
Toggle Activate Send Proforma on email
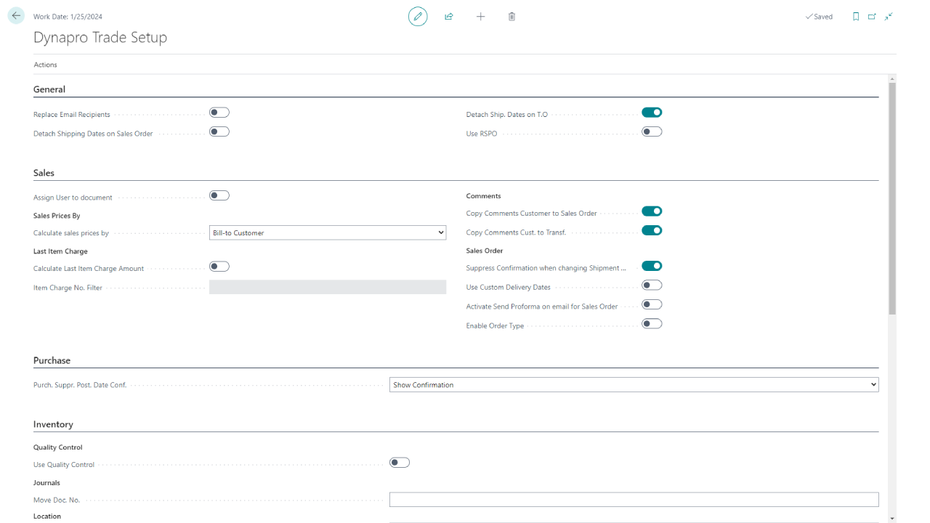[x=652, y=304]
